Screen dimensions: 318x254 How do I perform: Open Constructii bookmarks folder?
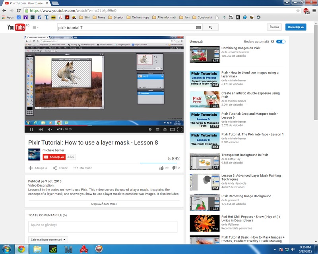(202, 17)
